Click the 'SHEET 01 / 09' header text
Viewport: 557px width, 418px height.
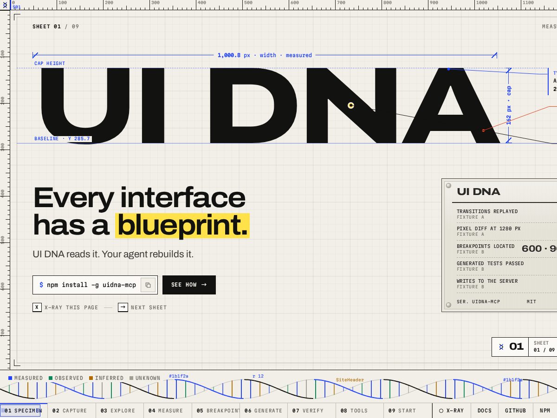click(56, 26)
